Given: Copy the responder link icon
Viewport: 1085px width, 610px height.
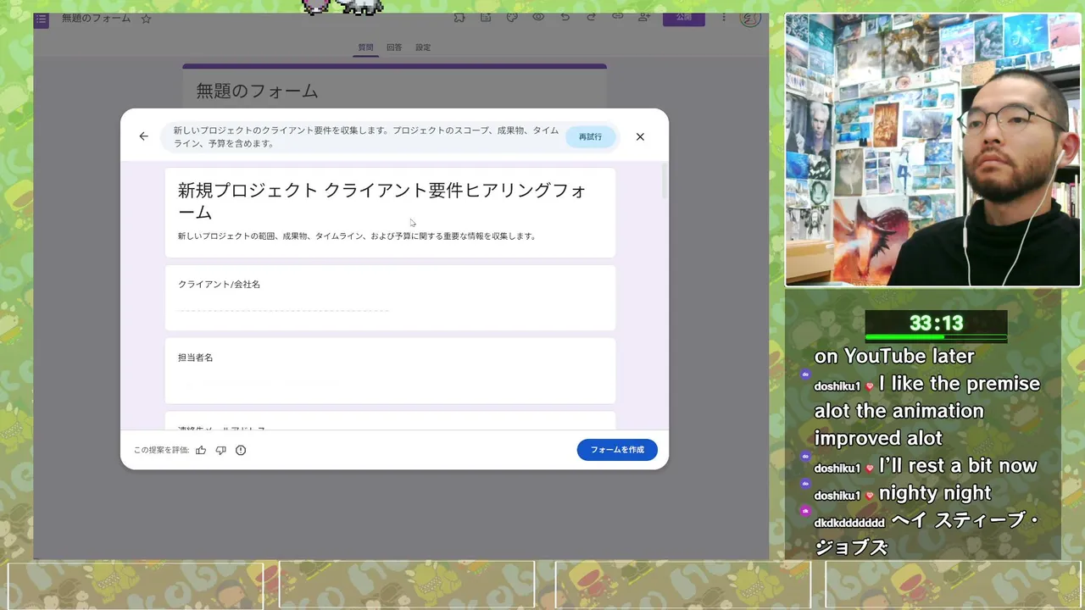Looking at the screenshot, I should point(618,17).
